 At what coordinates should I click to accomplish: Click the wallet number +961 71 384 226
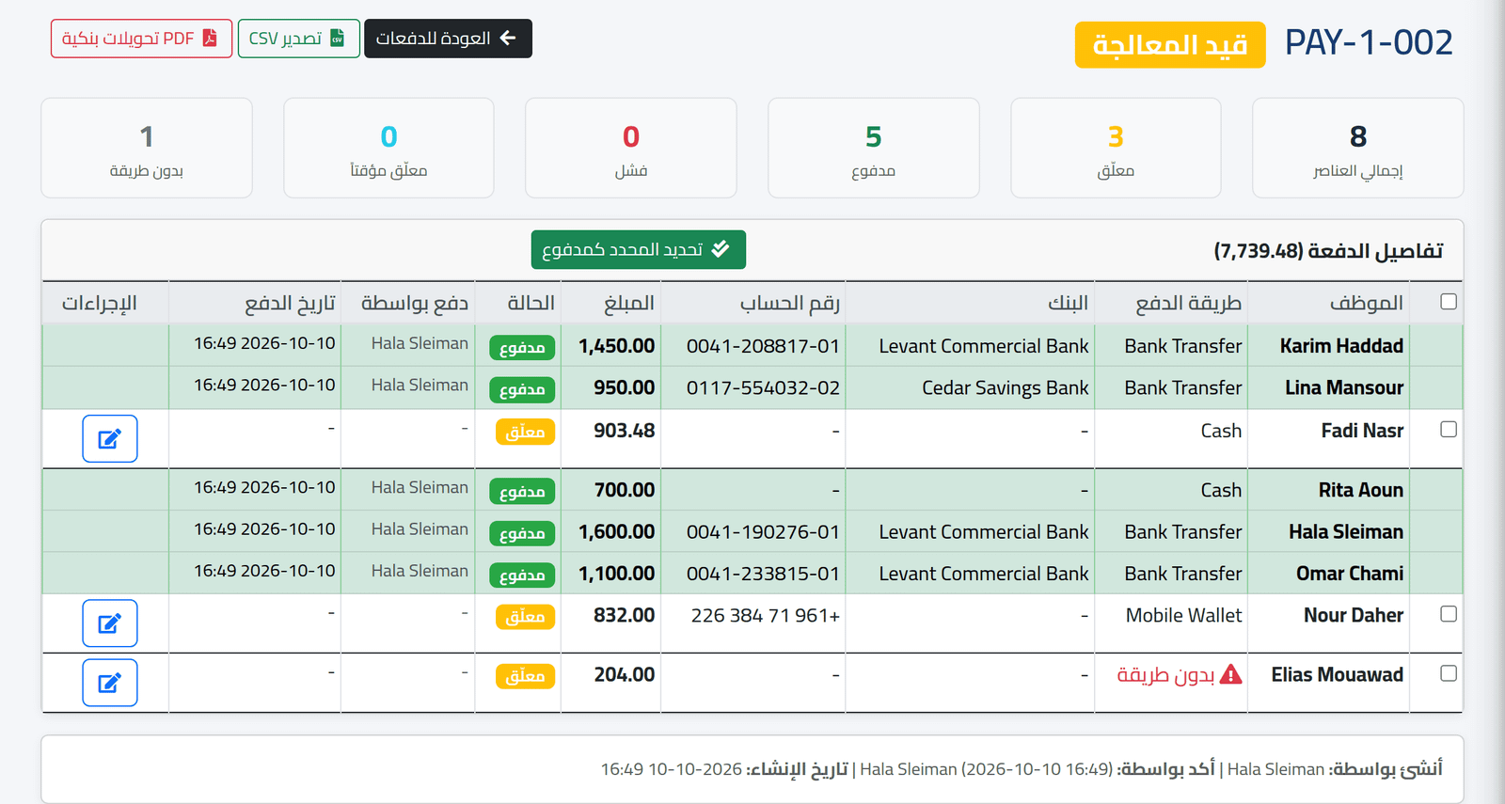tap(766, 615)
